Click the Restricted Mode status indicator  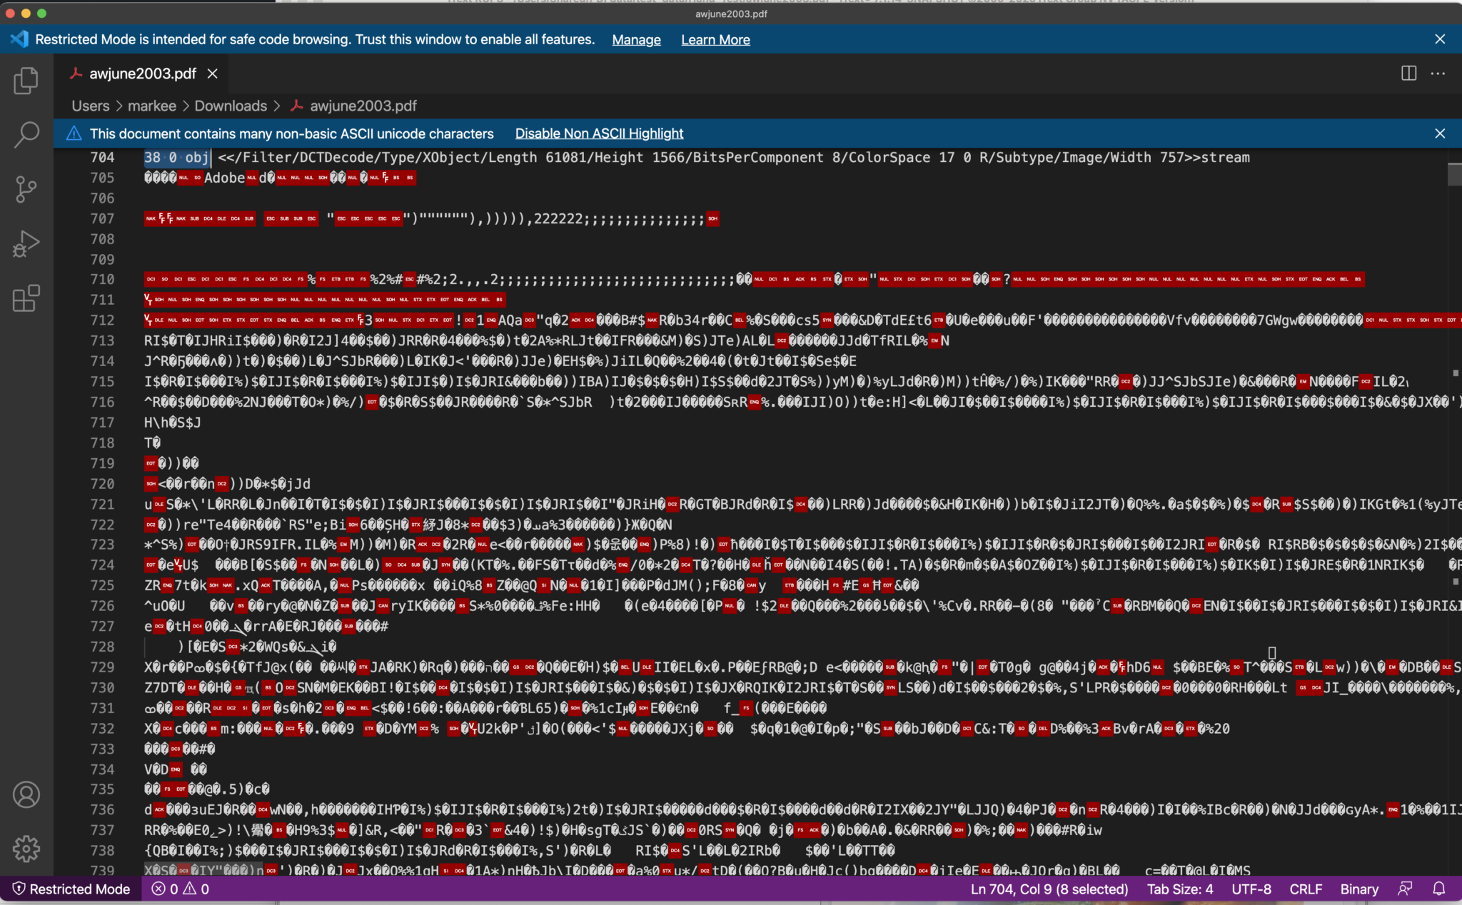[71, 889]
